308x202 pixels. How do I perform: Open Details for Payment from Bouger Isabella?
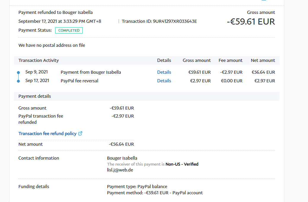click(x=164, y=72)
